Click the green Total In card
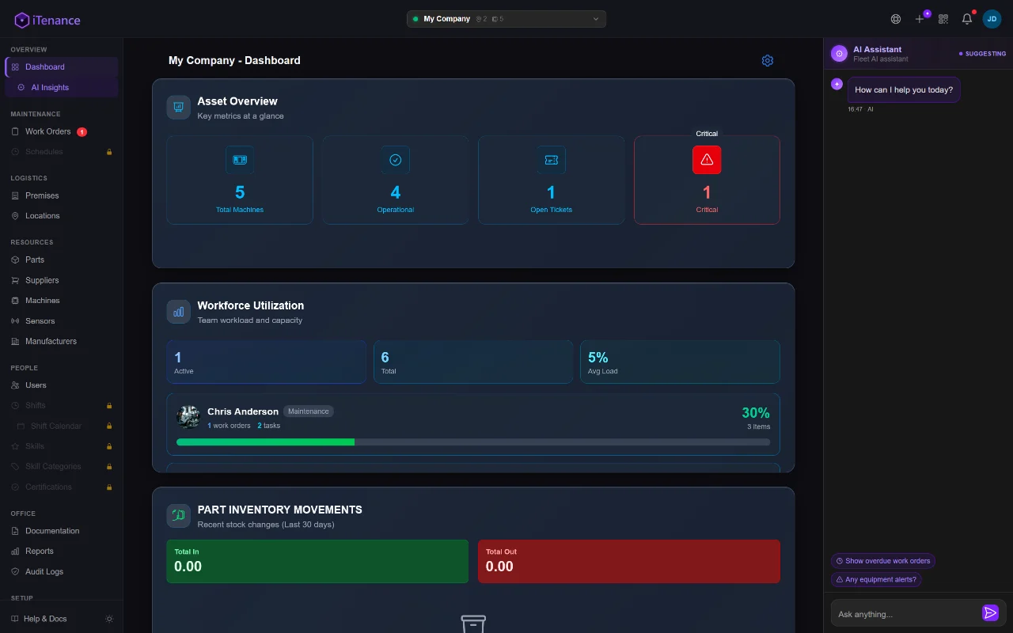This screenshot has height=633, width=1013. (x=317, y=561)
